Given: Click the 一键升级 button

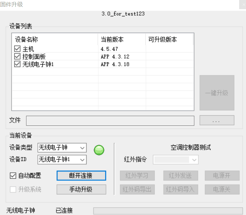Looking at the screenshot, I should [x=217, y=93].
